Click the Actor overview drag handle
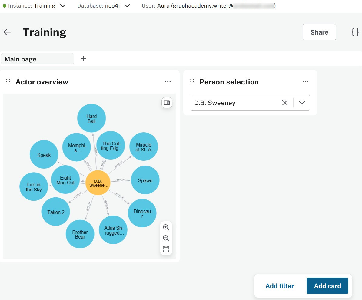The width and height of the screenshot is (362, 300). click(8, 81)
